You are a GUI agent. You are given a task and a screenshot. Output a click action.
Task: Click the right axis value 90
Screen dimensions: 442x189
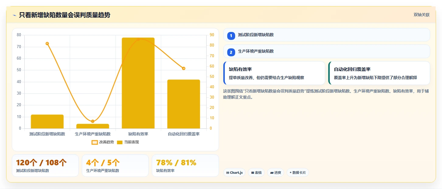coord(212,35)
